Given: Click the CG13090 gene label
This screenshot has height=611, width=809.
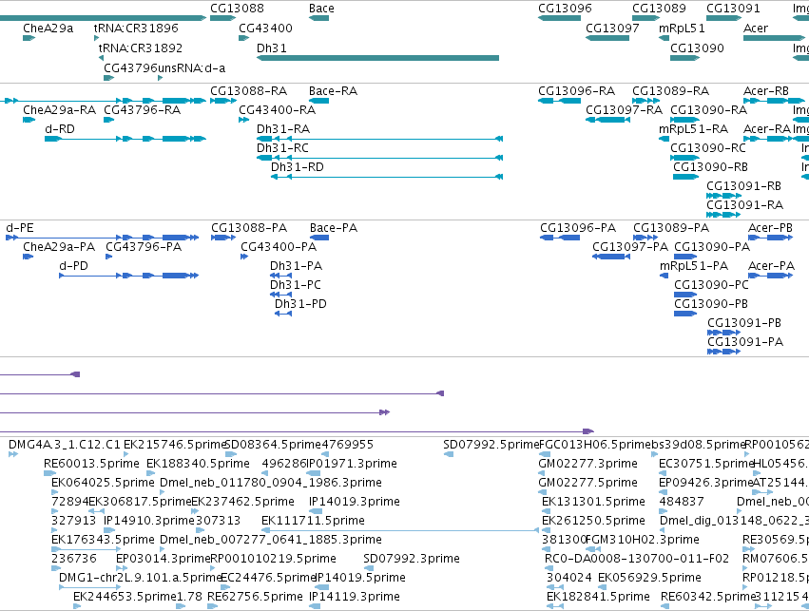Looking at the screenshot, I should [x=697, y=48].
